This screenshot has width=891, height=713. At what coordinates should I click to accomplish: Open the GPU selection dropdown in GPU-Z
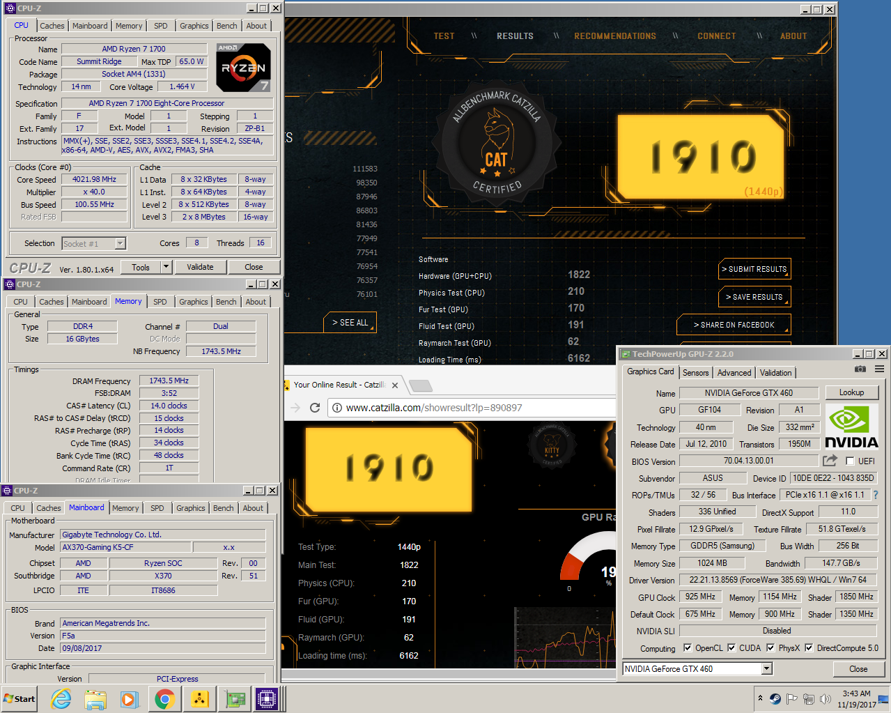point(766,668)
